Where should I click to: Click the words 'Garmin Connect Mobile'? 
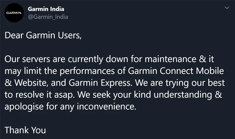point(176,71)
